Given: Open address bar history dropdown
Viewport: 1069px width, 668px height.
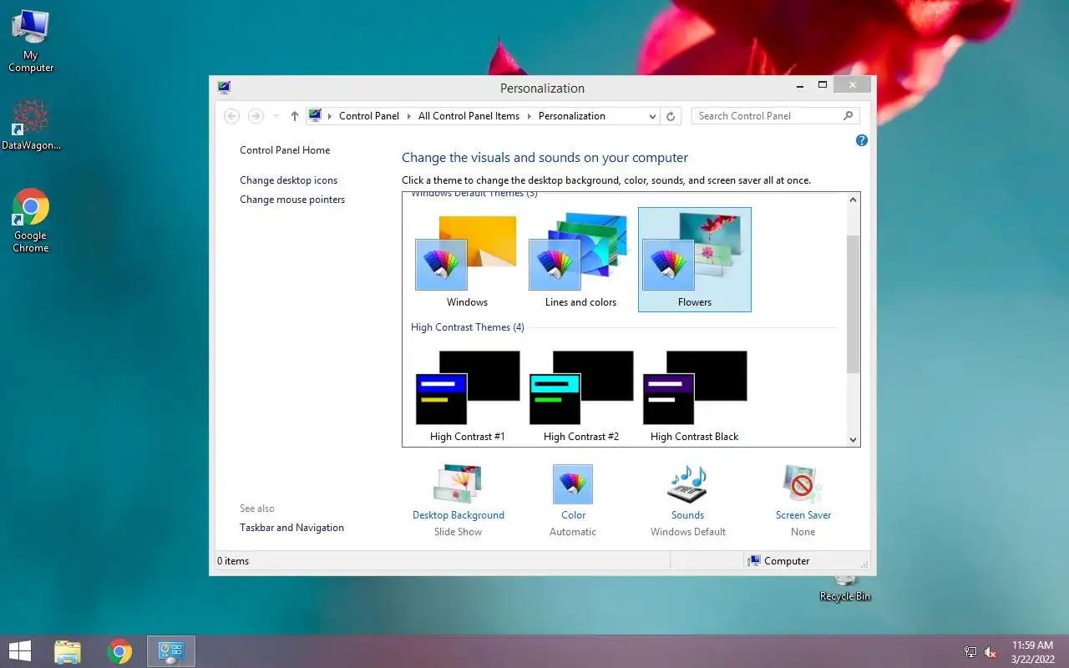Looking at the screenshot, I should [x=652, y=116].
